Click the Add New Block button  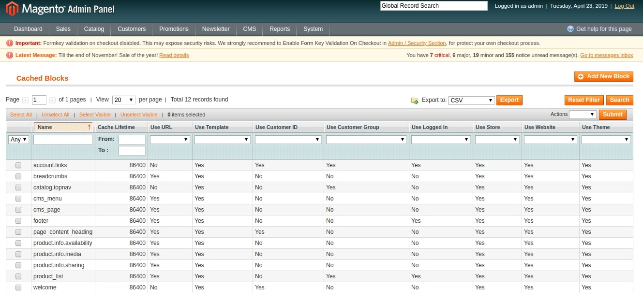point(603,76)
